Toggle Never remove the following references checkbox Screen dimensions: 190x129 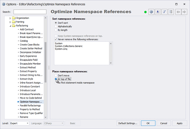point(56,39)
